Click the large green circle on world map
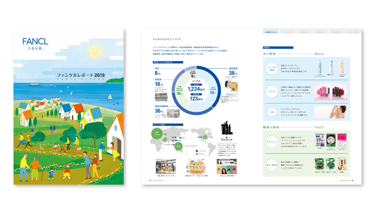Image resolution: width=374 pixels, height=208 pixels. pyautogui.click(x=157, y=133)
